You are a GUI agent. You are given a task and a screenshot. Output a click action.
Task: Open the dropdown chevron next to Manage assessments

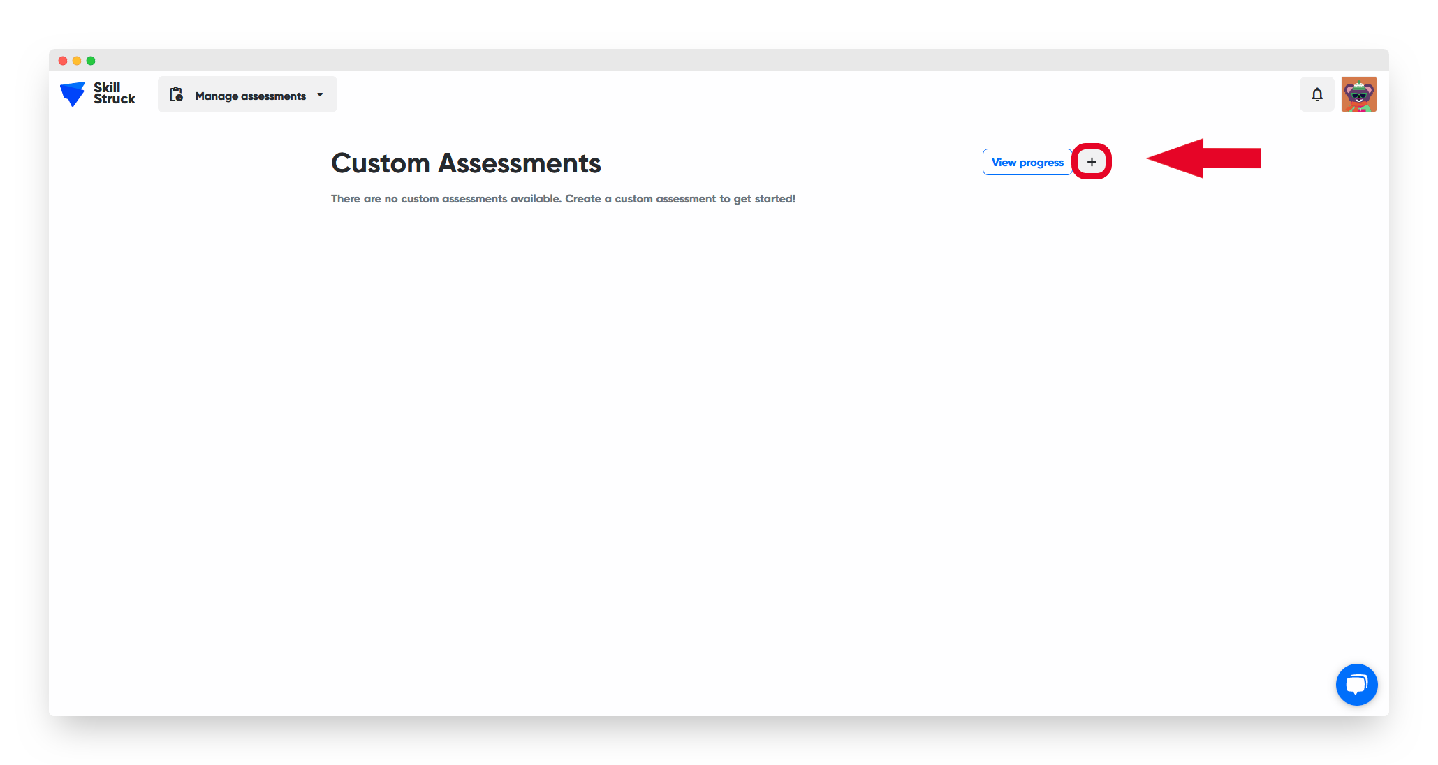320,94
